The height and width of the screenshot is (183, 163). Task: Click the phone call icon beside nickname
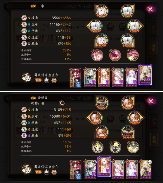(61, 103)
